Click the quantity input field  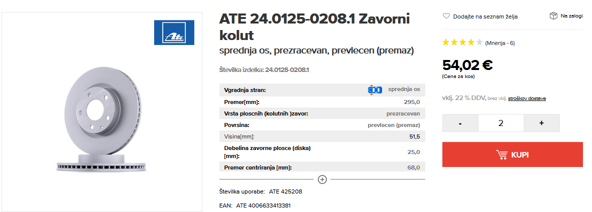(x=501, y=123)
